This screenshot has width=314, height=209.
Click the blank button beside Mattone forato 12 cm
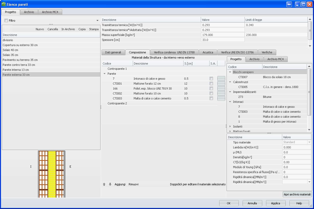point(221,84)
